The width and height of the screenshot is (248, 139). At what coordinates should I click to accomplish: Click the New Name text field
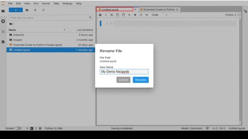click(x=124, y=72)
